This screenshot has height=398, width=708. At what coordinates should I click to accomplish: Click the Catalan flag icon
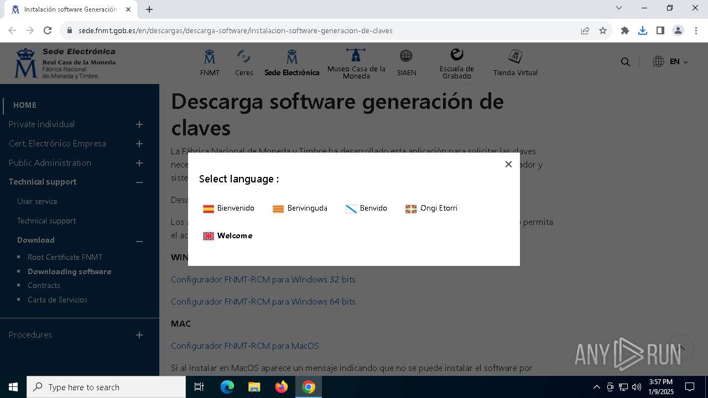(x=278, y=209)
